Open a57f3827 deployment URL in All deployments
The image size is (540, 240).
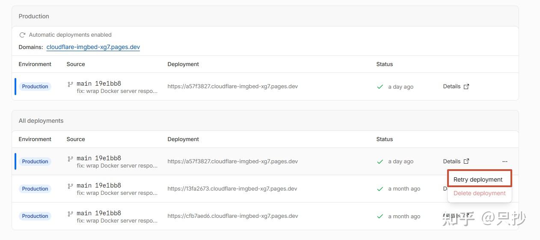click(x=233, y=162)
